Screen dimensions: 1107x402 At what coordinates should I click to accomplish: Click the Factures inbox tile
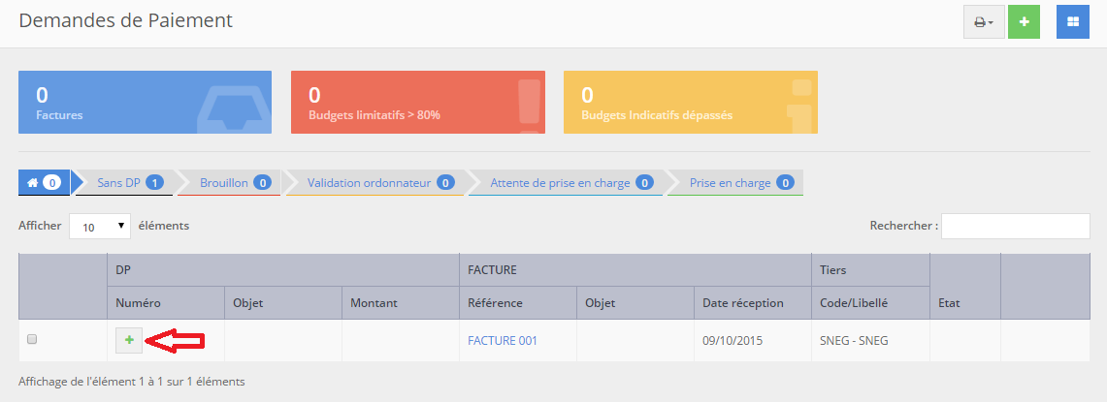coord(146,102)
